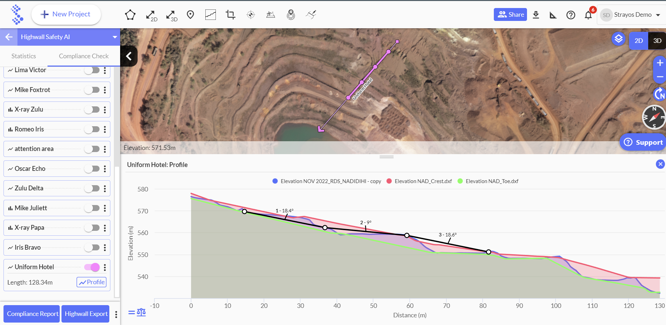666x325 pixels.
Task: Select the location pin marker tool
Action: [x=190, y=15]
